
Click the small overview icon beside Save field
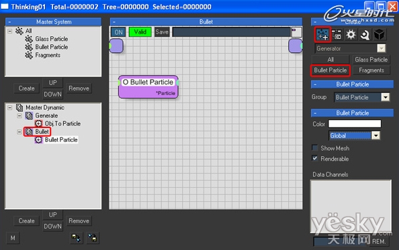coord(297,32)
